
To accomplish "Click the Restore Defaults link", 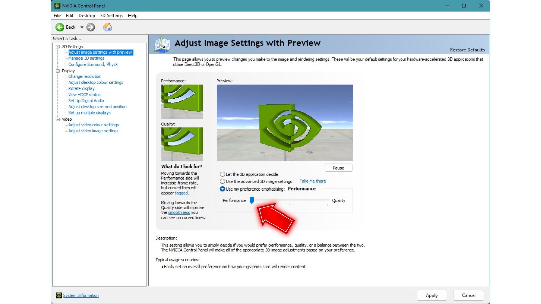I will click(467, 50).
